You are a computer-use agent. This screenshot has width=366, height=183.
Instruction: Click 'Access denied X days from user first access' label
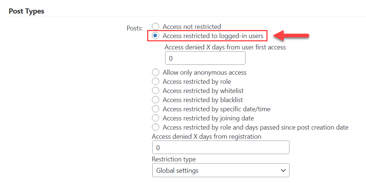pos(225,47)
